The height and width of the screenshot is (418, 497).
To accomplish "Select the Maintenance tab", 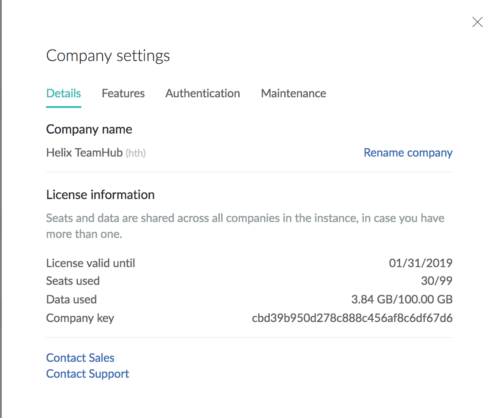I will pos(293,93).
